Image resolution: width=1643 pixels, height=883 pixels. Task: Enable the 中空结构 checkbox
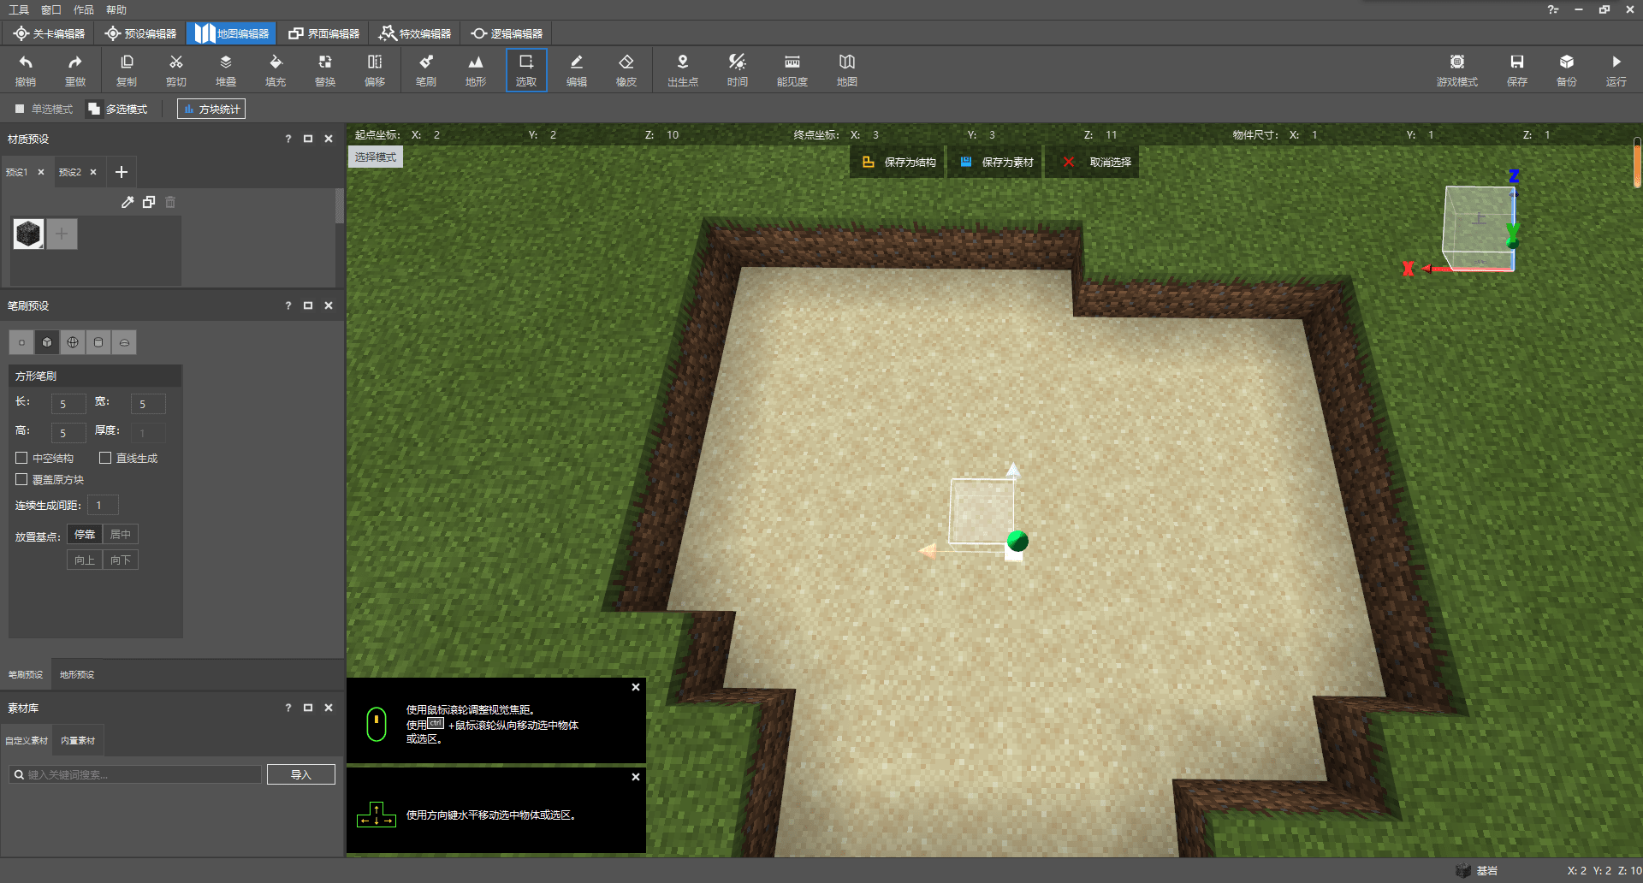(21, 458)
